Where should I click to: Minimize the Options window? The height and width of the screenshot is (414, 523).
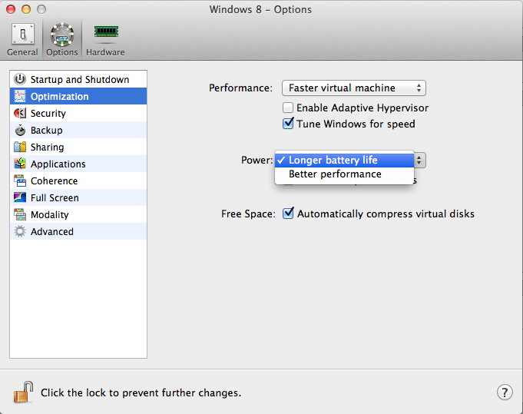coord(26,9)
